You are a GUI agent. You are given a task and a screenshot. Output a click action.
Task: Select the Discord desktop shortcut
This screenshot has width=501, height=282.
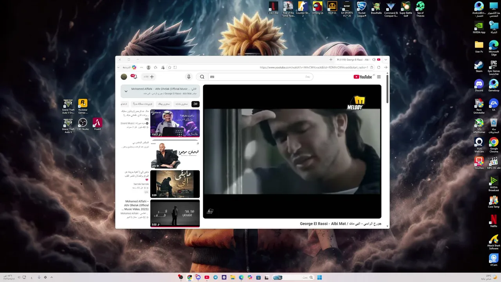click(479, 86)
